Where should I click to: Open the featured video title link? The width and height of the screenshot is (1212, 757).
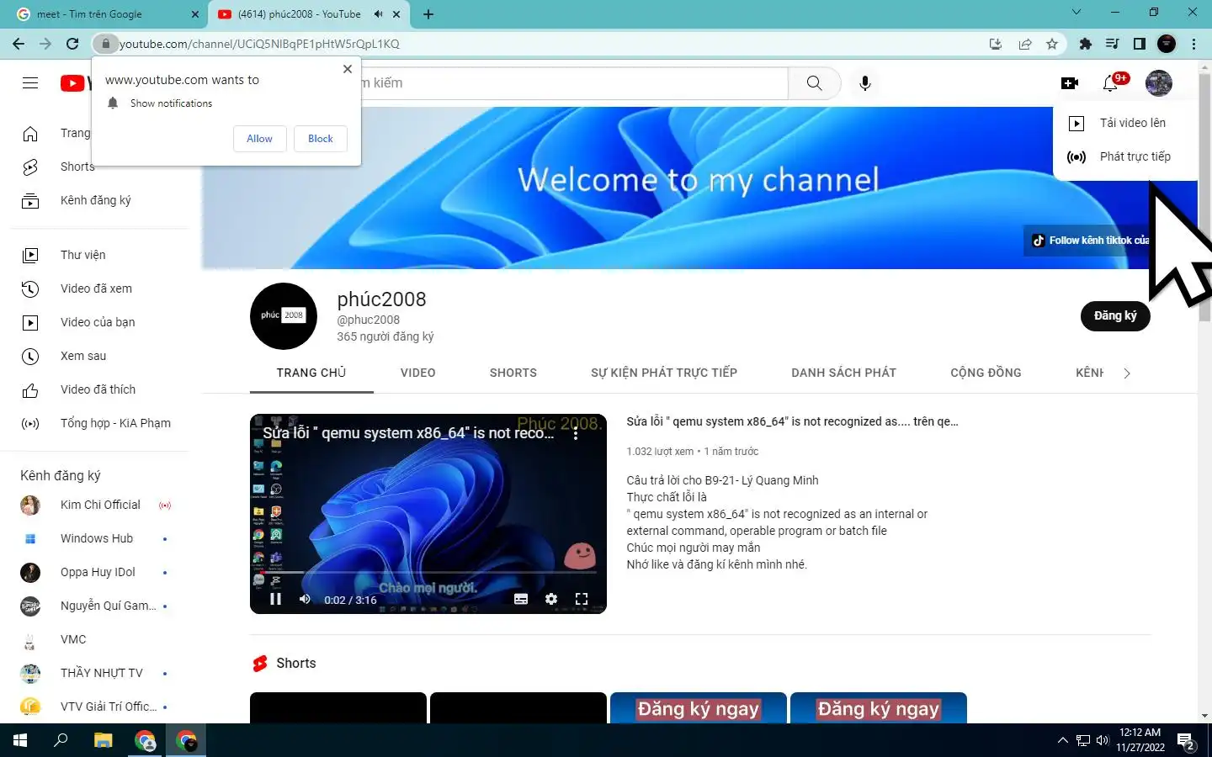792,421
